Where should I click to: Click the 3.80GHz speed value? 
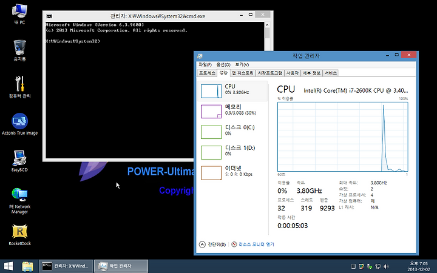[309, 191]
